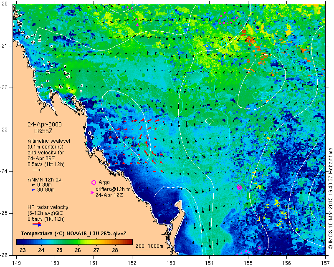The image size is (334, 267).
Task: Click the 'HF radar velocity' legend heading
Action: tap(48, 207)
